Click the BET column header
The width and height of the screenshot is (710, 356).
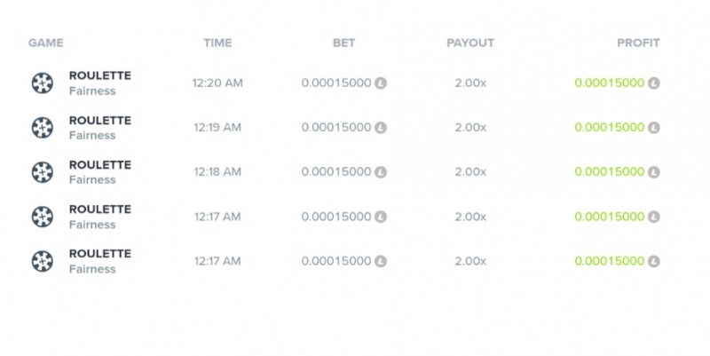click(x=344, y=43)
